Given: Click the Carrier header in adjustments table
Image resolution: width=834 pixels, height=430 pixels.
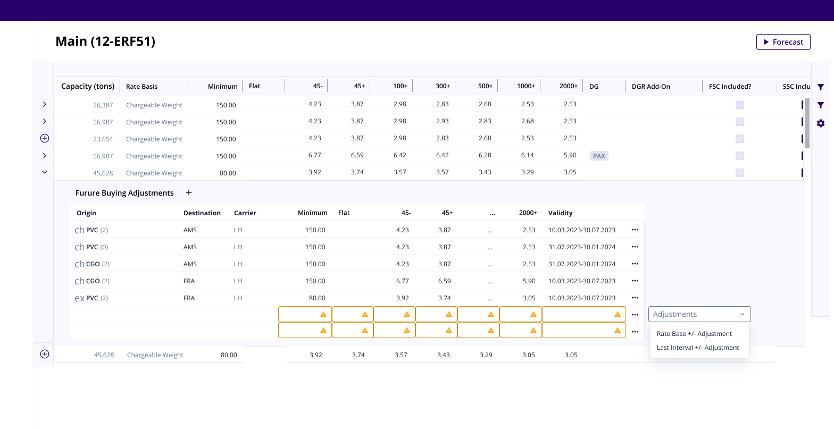Looking at the screenshot, I should tap(245, 213).
